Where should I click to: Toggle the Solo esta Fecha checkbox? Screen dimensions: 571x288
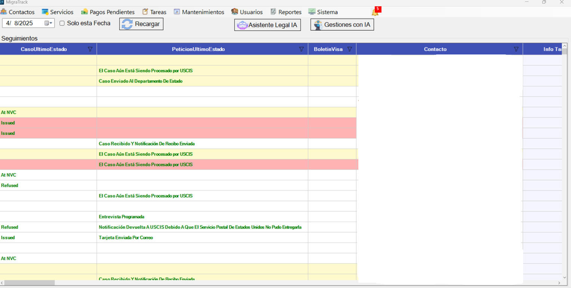(x=62, y=23)
